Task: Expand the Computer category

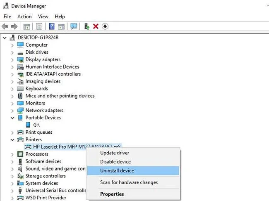Action: 12,45
